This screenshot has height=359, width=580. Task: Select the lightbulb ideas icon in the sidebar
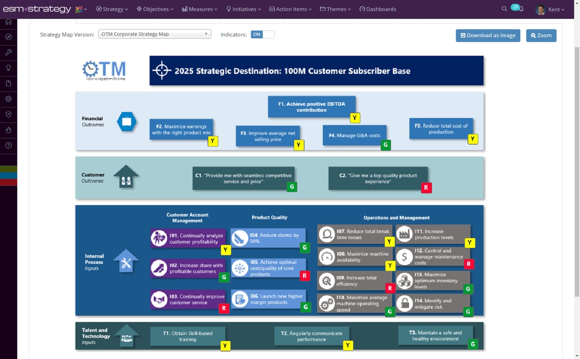click(8, 68)
